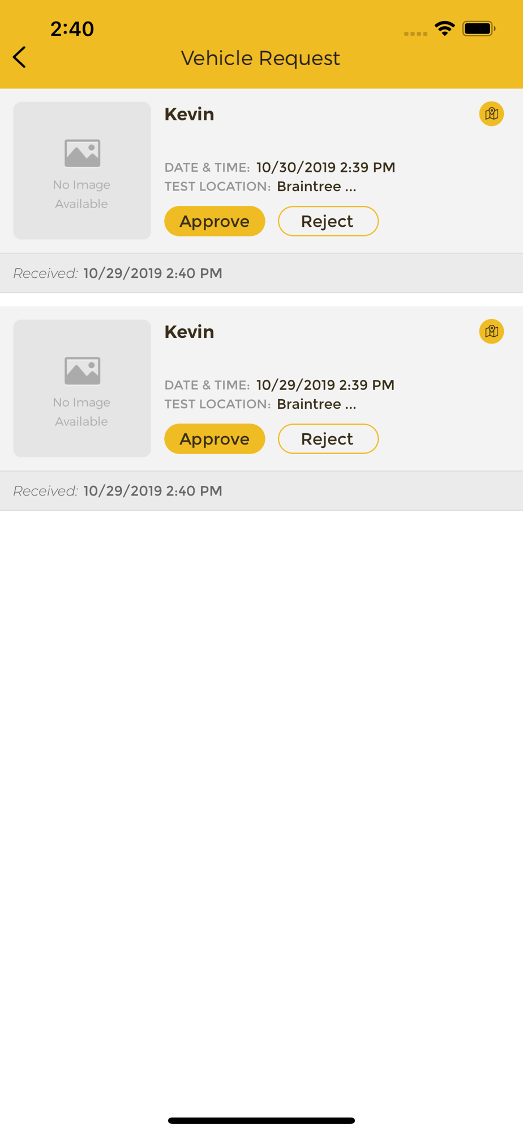
Task: Select Kevin name in first request
Action: (189, 114)
